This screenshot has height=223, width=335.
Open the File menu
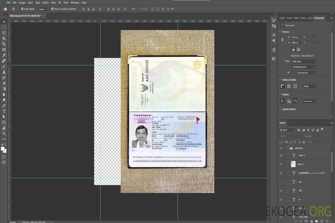(9, 2)
